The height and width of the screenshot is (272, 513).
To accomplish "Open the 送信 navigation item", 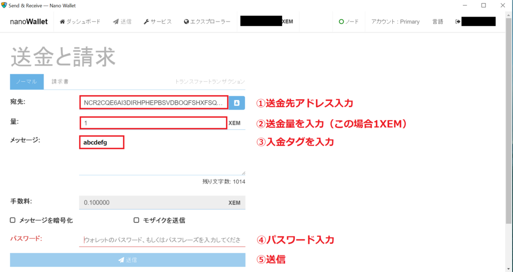I will coord(122,22).
